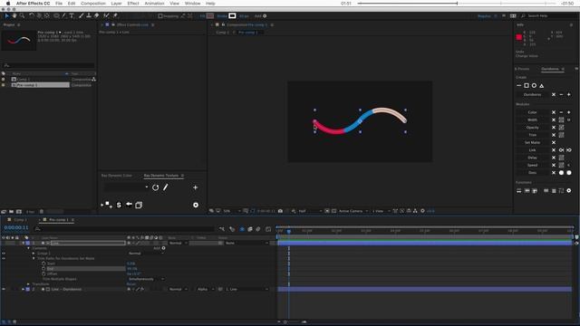580x326 pixels.
Task: Expand the Transform group
Action: (28, 284)
